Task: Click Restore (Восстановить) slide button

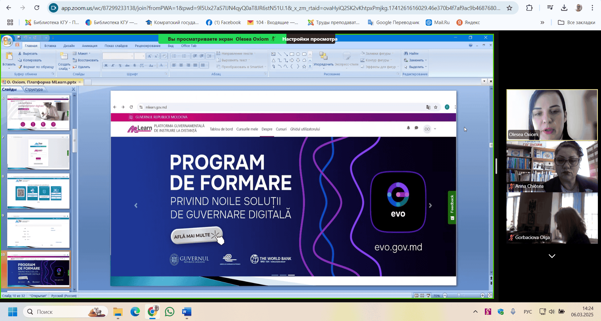Action: tap(85, 60)
